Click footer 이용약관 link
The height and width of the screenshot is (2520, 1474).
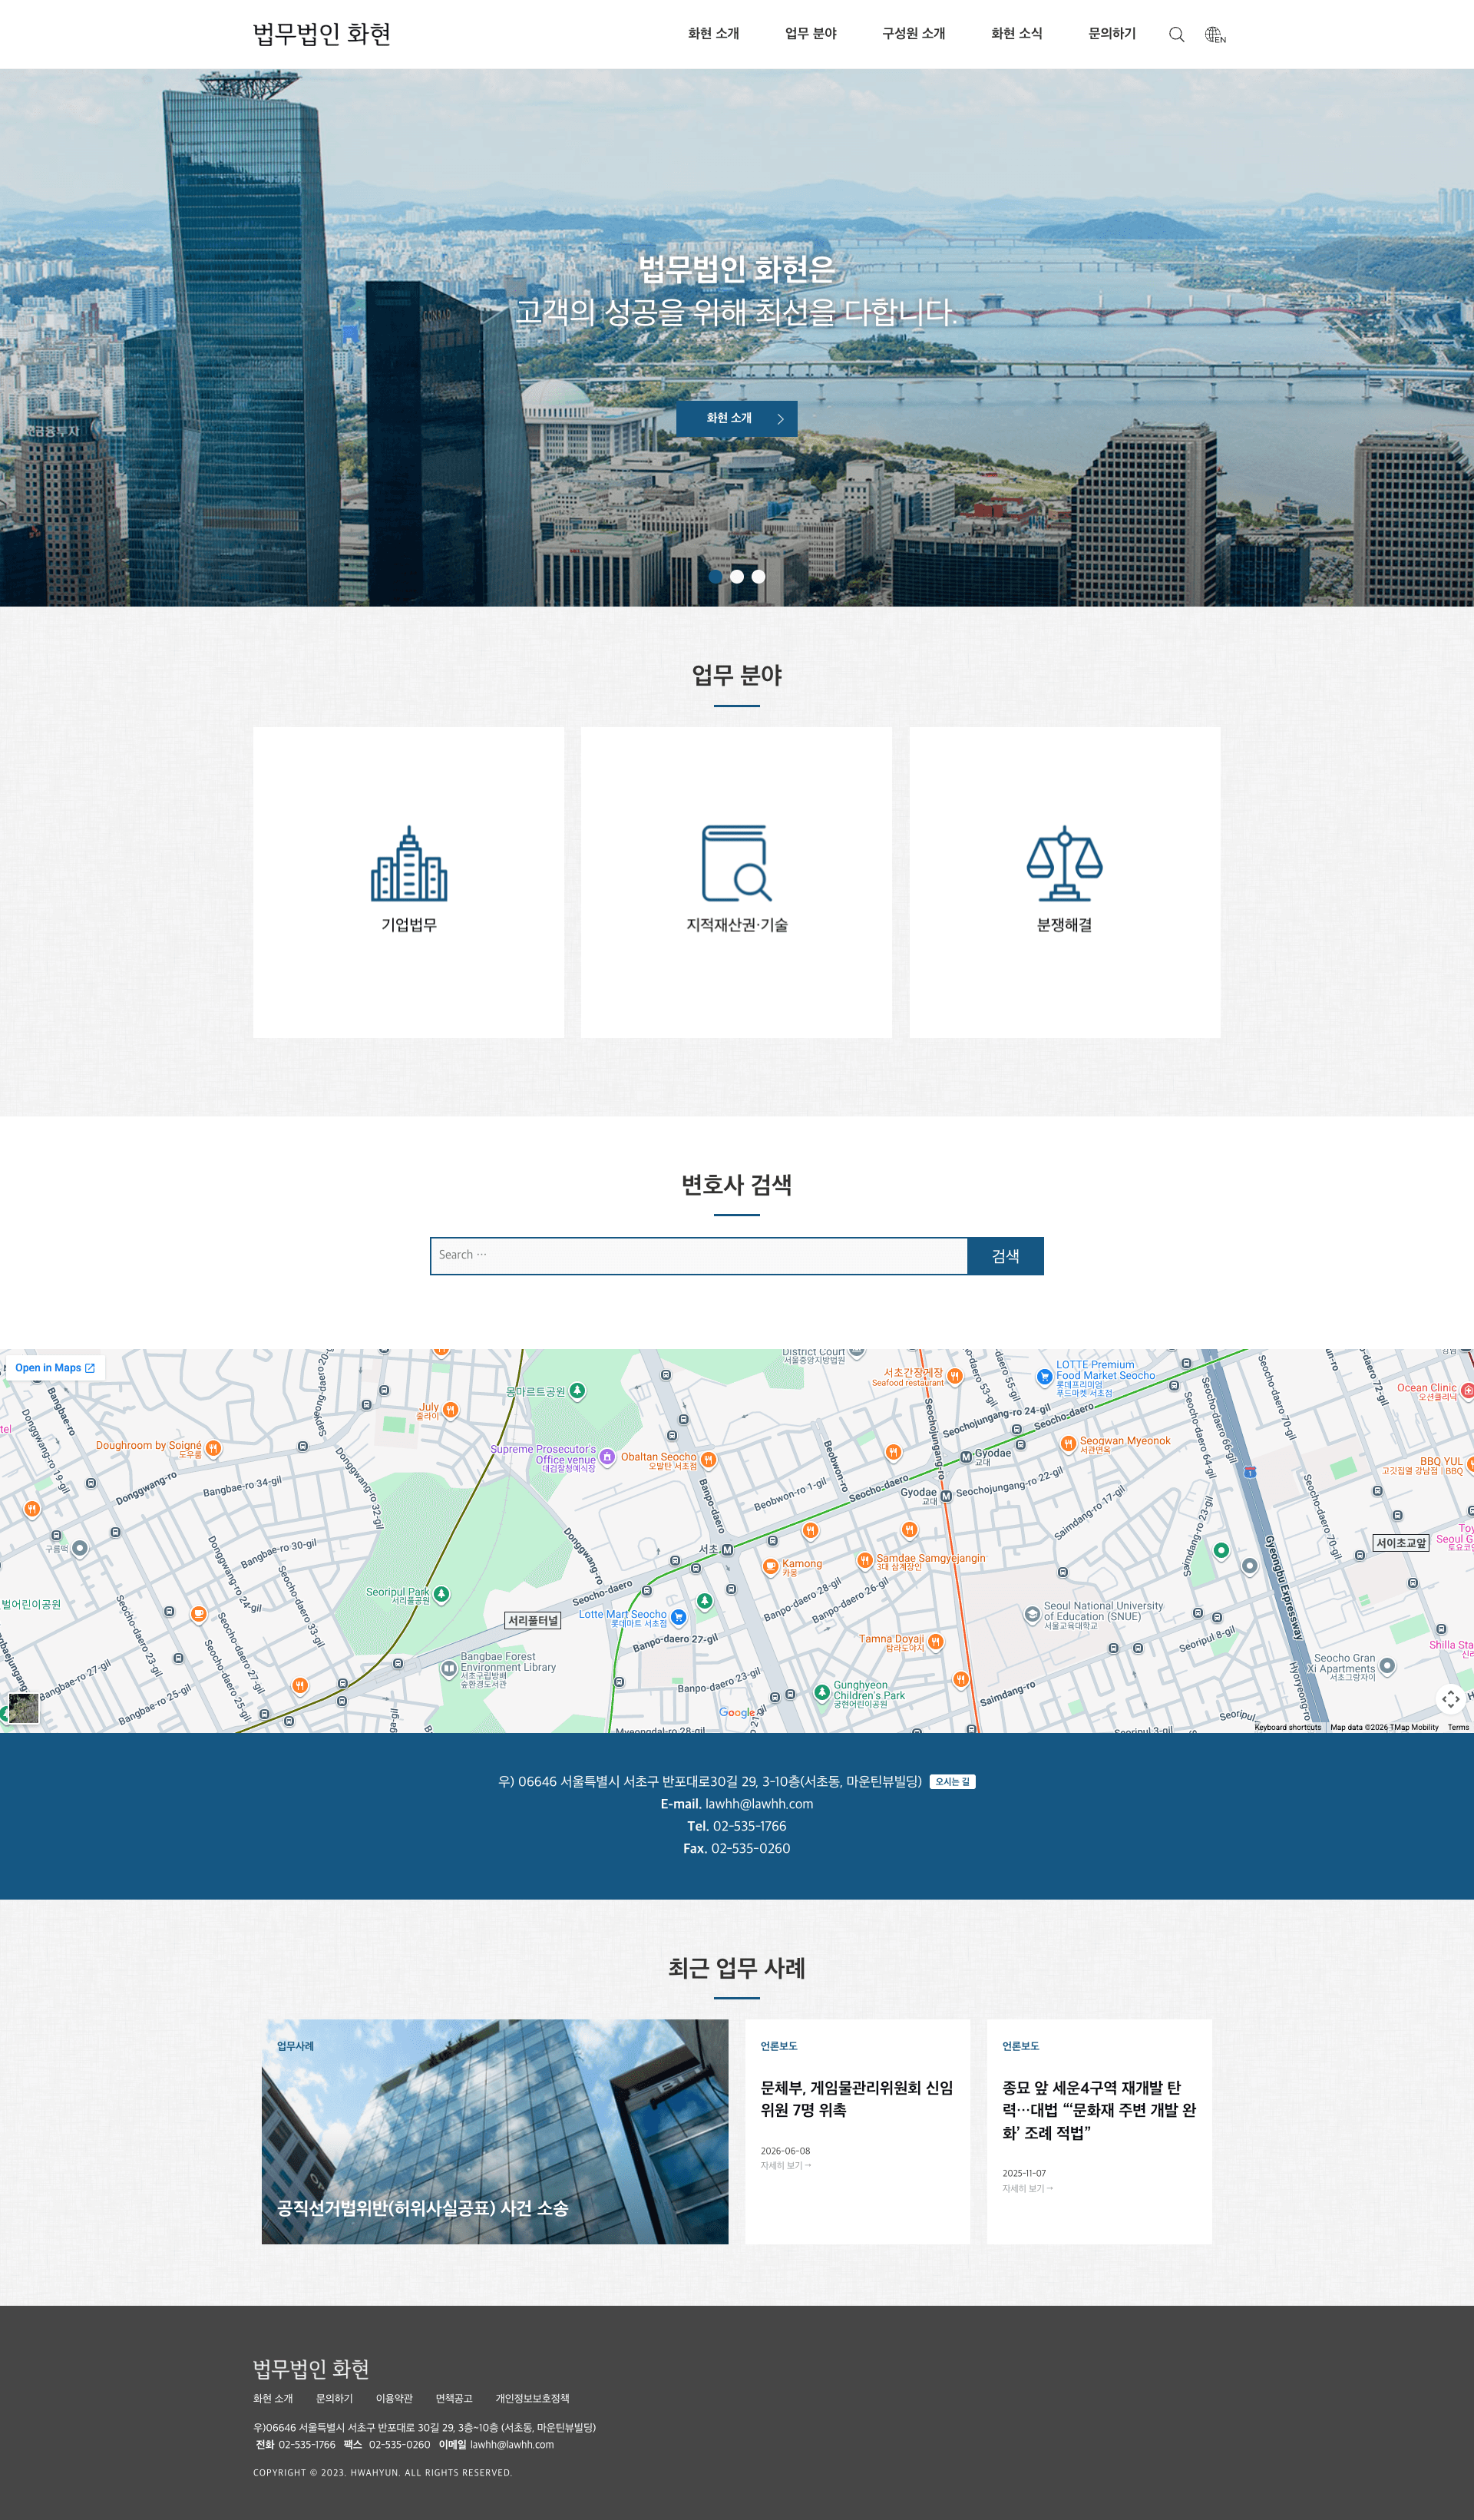point(394,2398)
